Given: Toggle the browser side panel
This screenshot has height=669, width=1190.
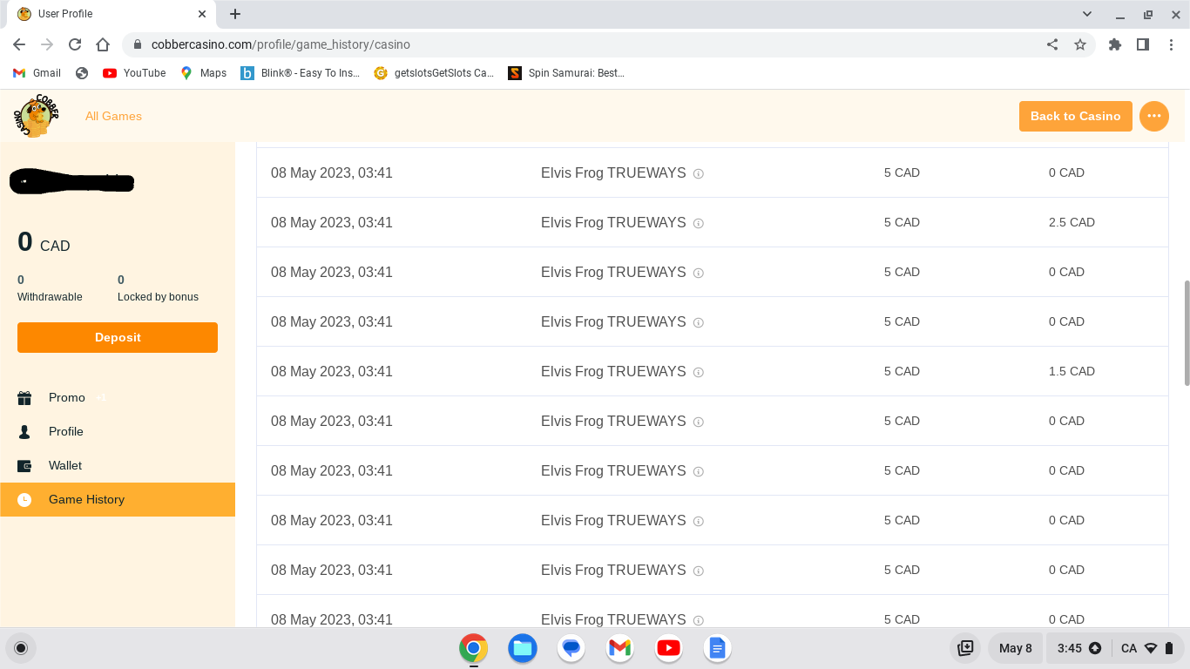Looking at the screenshot, I should (1143, 44).
